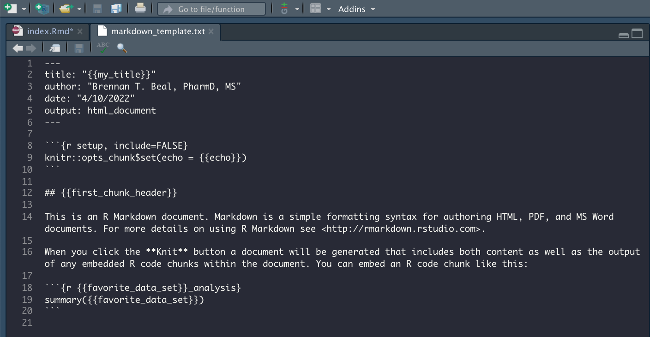Create a new R project

coord(42,8)
